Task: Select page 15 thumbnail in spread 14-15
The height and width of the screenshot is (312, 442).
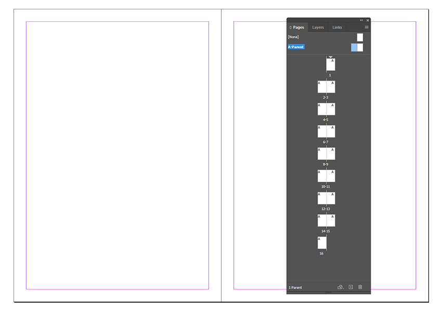Action: [x=331, y=220]
